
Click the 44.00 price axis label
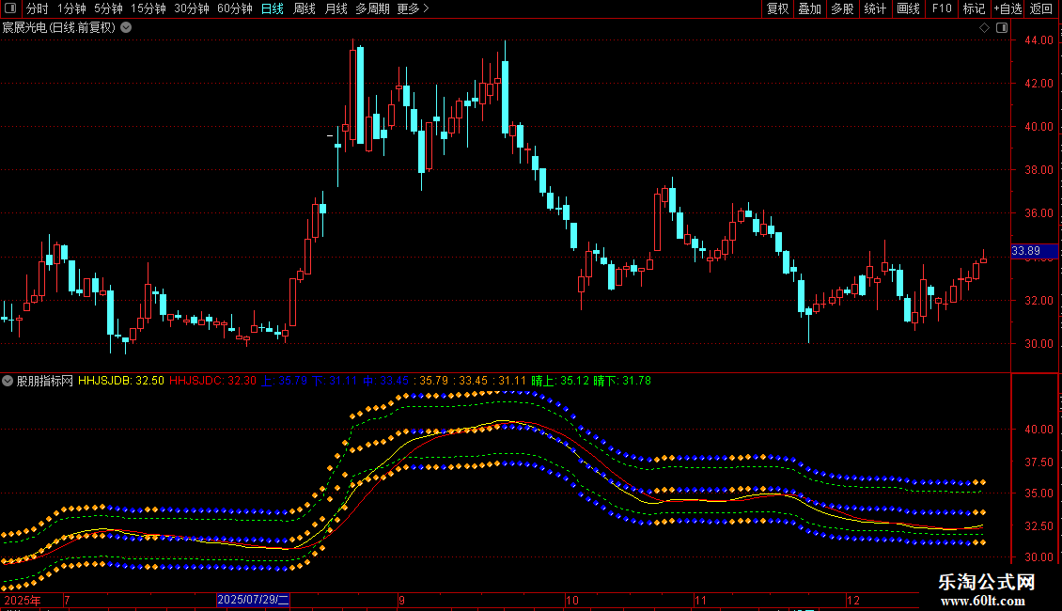[1039, 40]
